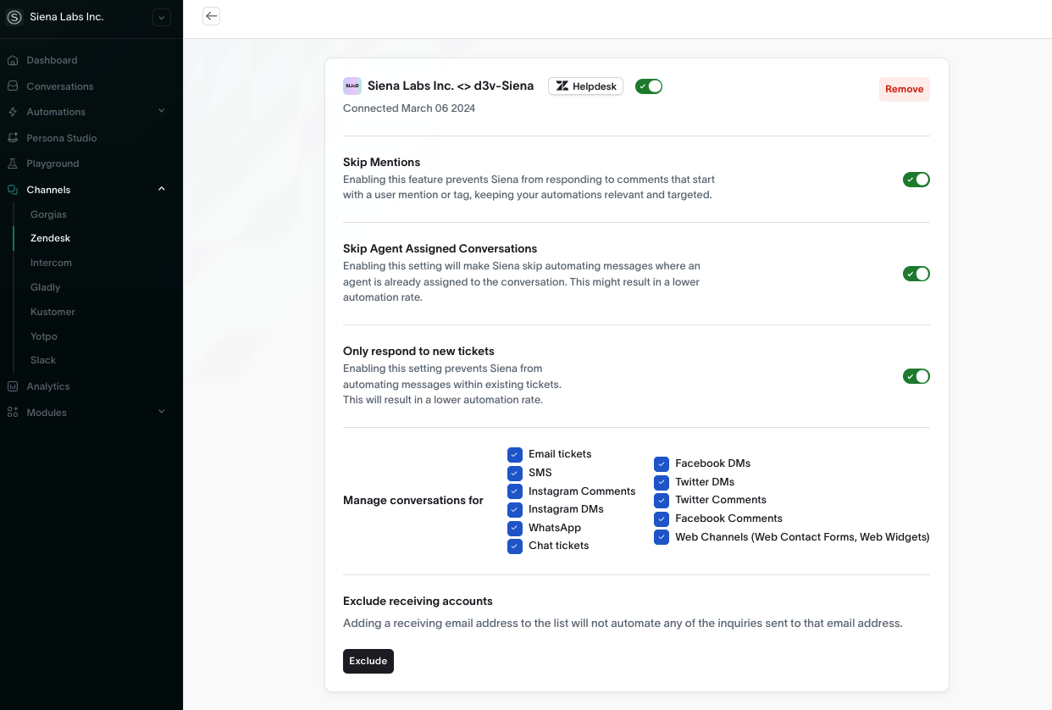Switch off Only respond to new tickets

pyautogui.click(x=916, y=376)
